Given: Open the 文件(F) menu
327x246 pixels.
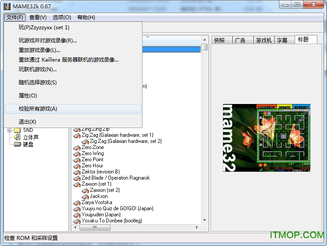Looking at the screenshot, I should [14, 17].
